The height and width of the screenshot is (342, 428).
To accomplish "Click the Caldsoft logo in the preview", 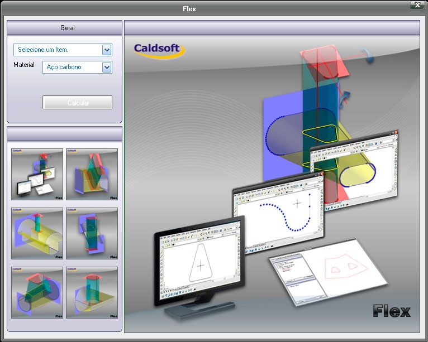I will point(159,50).
